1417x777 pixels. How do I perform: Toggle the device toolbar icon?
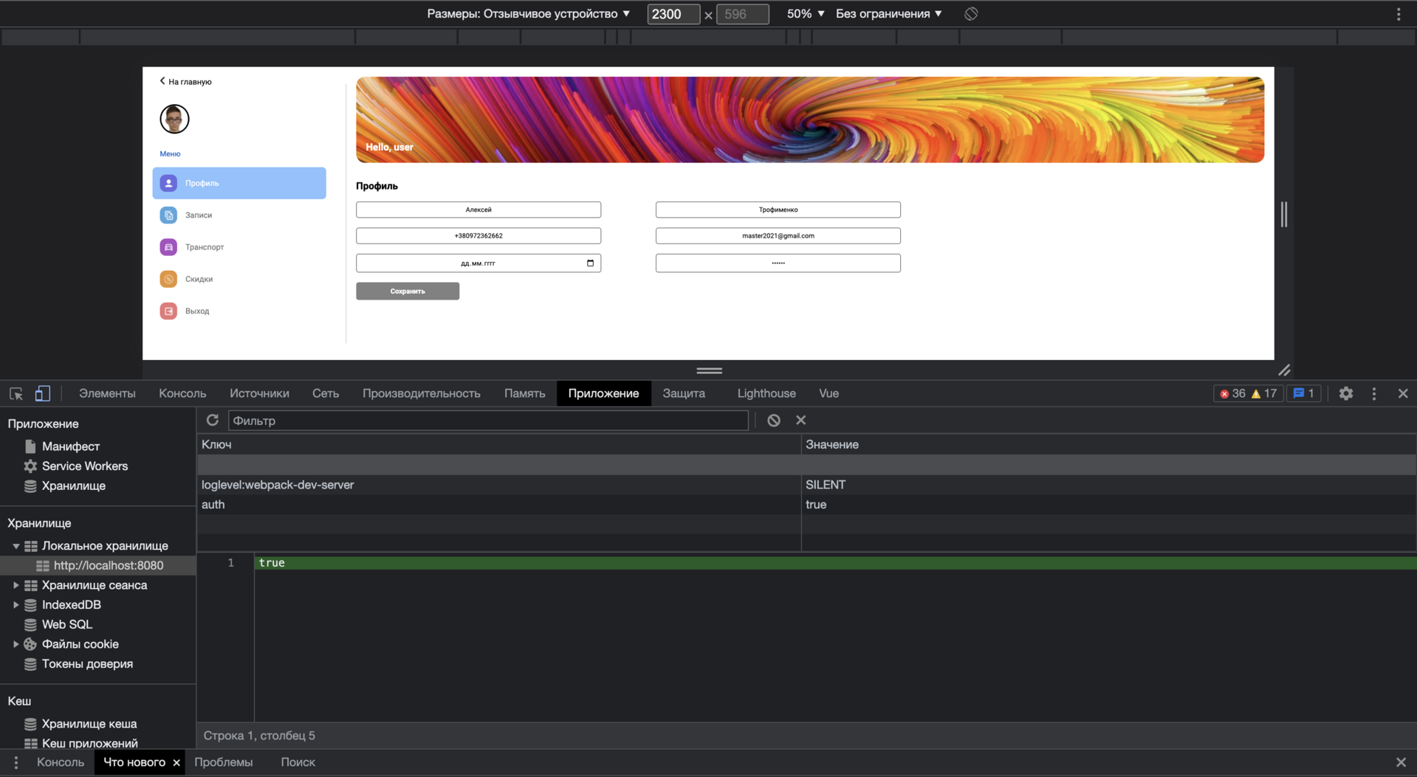point(42,394)
